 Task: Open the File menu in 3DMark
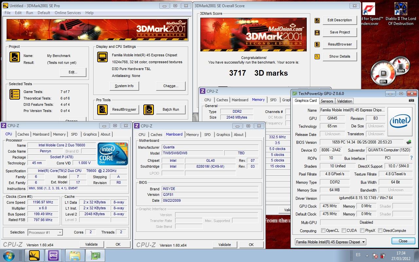coord(8,13)
